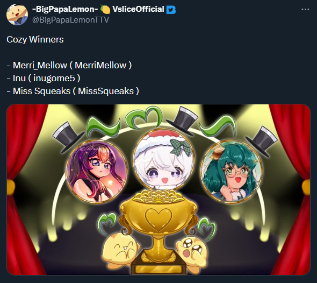317x283 pixels.
Task: Select the "Cozy Winners" tweet text
Action: (x=35, y=39)
